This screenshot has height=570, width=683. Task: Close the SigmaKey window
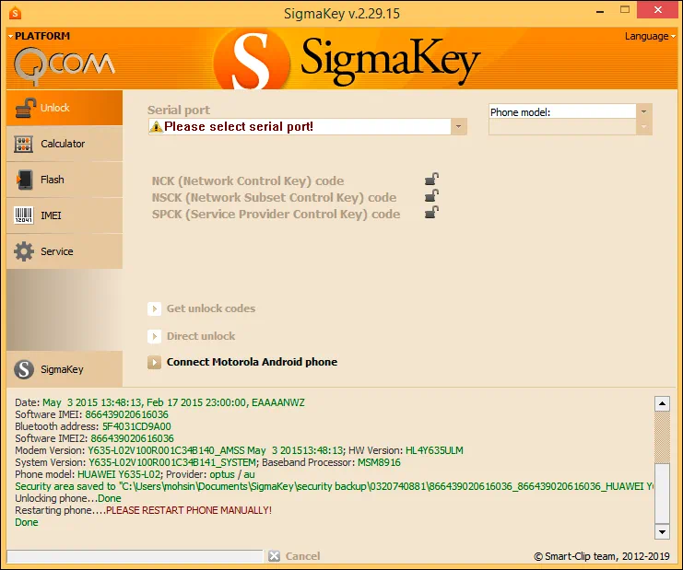[658, 9]
